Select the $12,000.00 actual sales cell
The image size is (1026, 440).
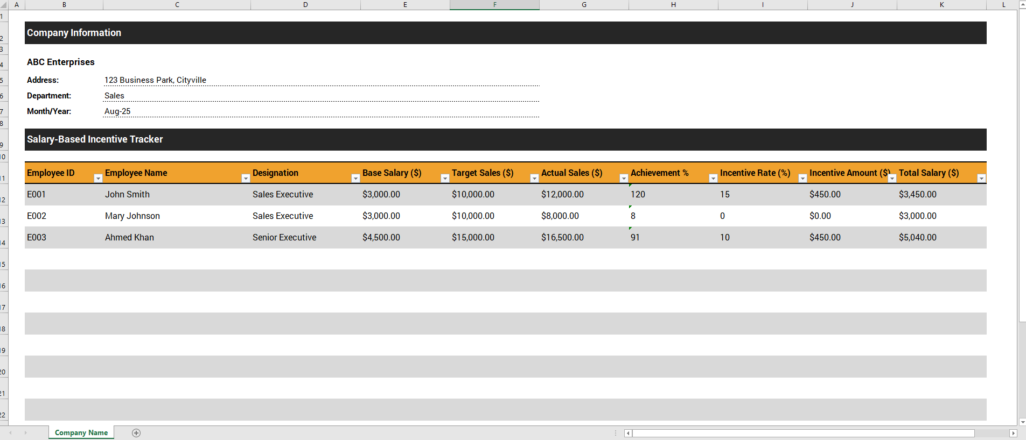click(x=584, y=194)
